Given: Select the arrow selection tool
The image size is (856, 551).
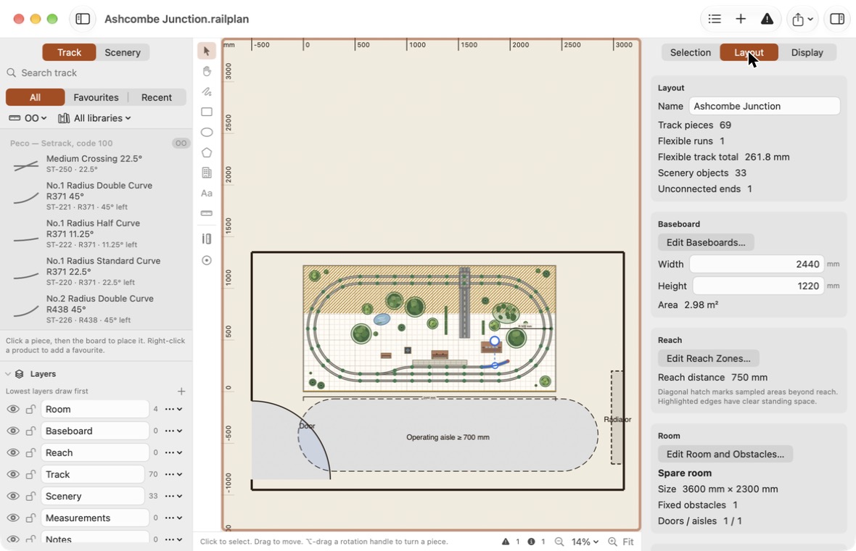Looking at the screenshot, I should click(x=206, y=51).
